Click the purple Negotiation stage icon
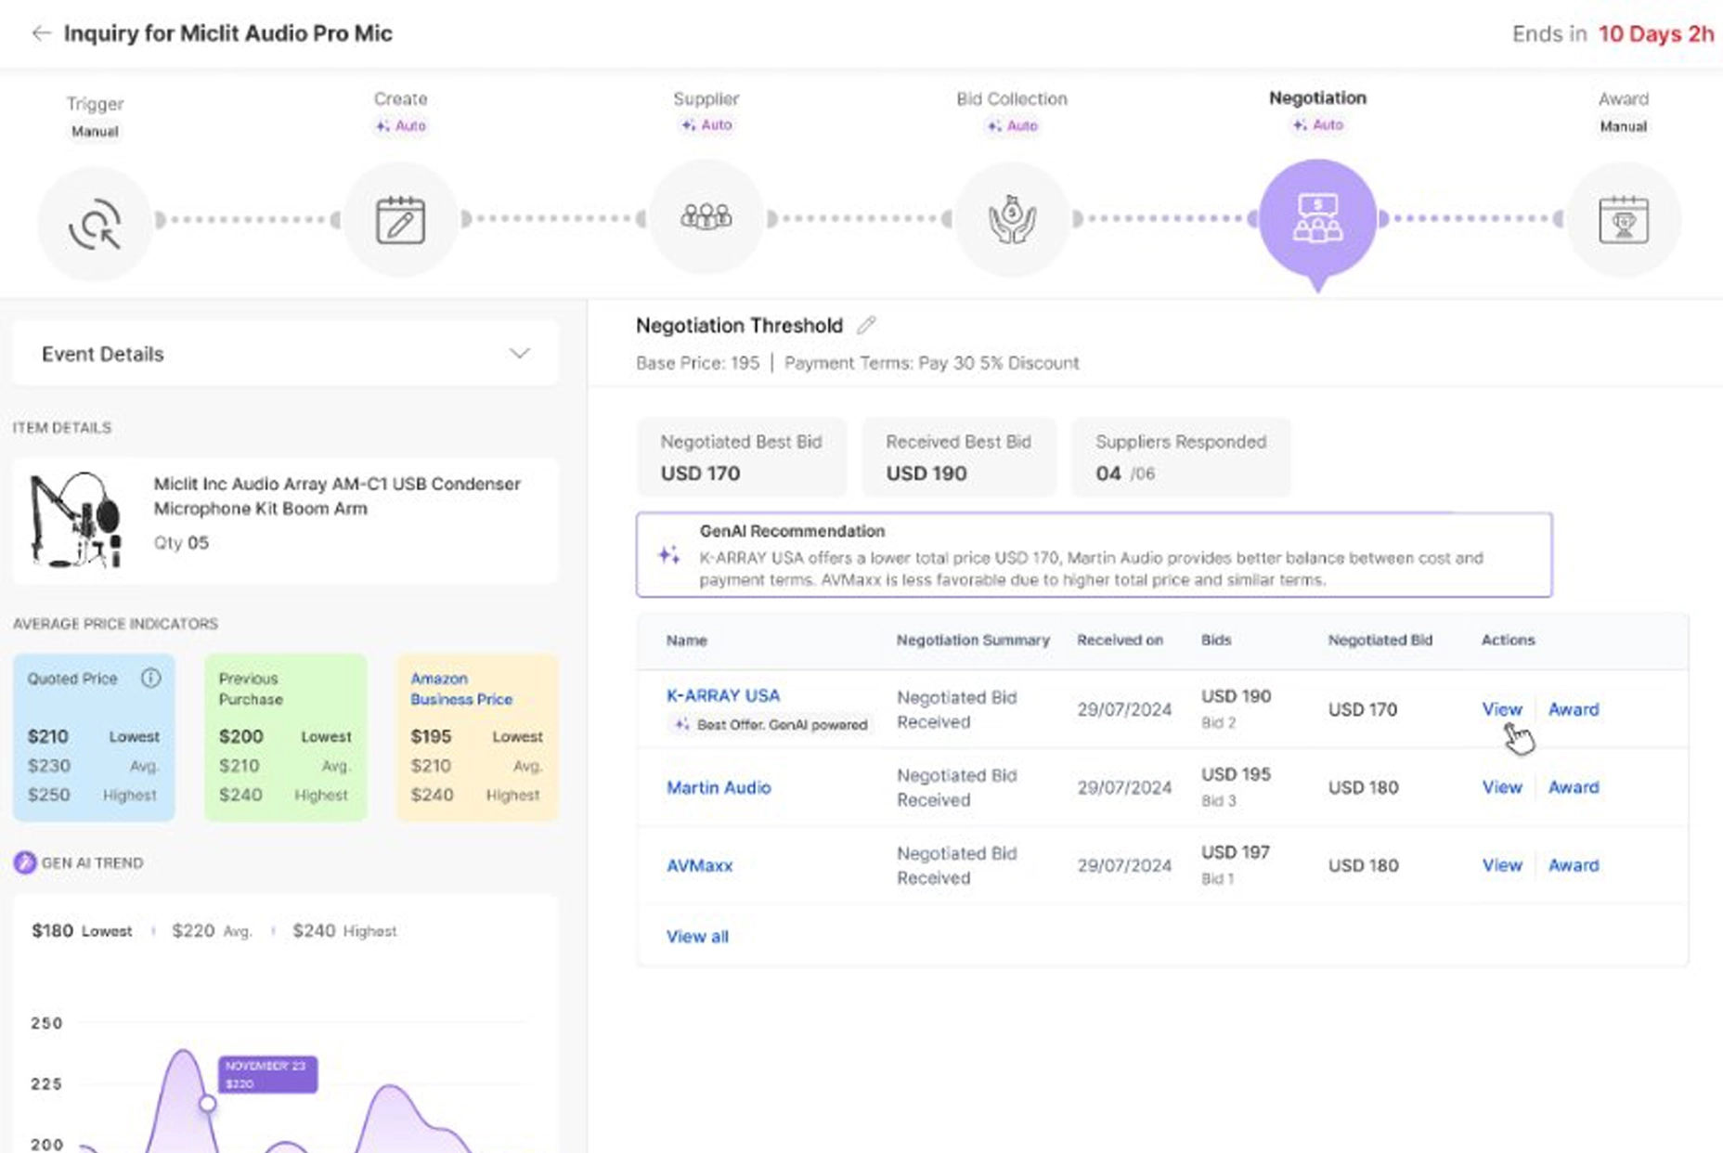 point(1317,218)
